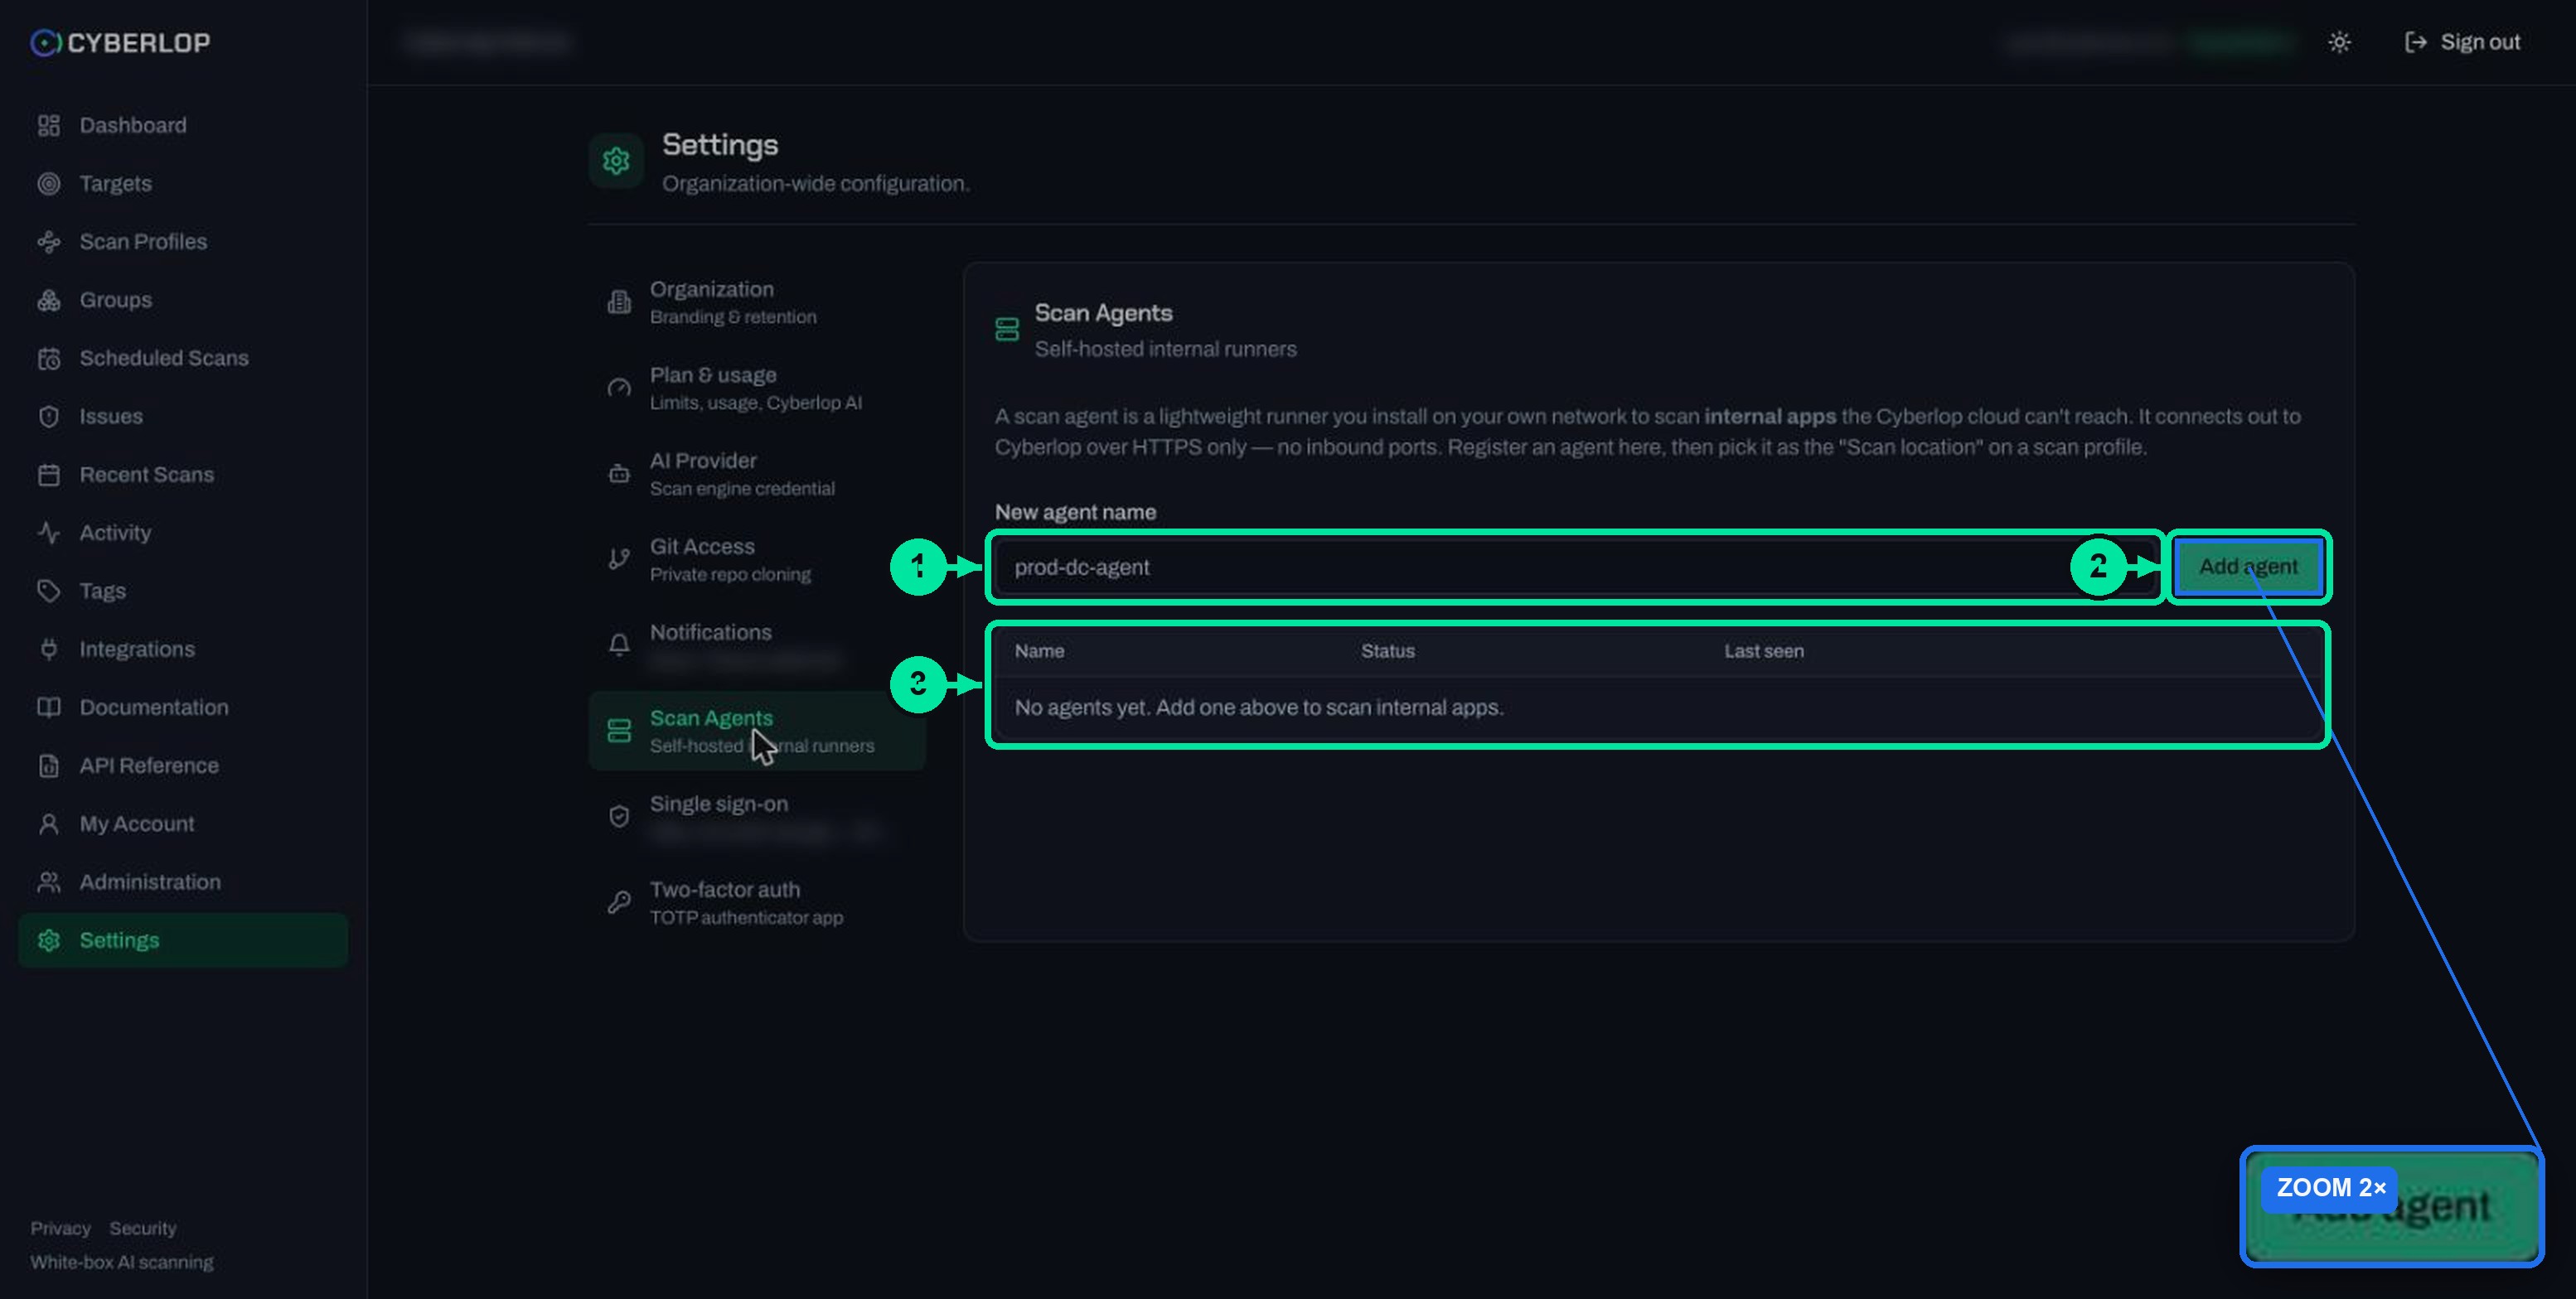Open the Organization settings section
Image resolution: width=2576 pixels, height=1299 pixels.
[x=757, y=302]
